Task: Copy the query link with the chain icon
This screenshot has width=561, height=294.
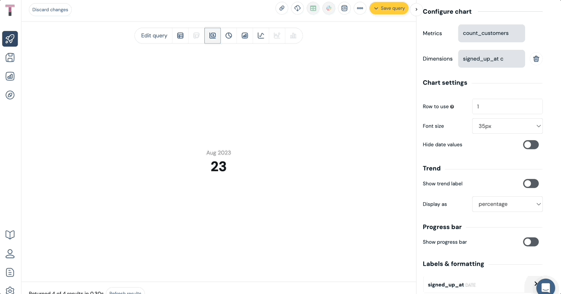Action: click(282, 8)
